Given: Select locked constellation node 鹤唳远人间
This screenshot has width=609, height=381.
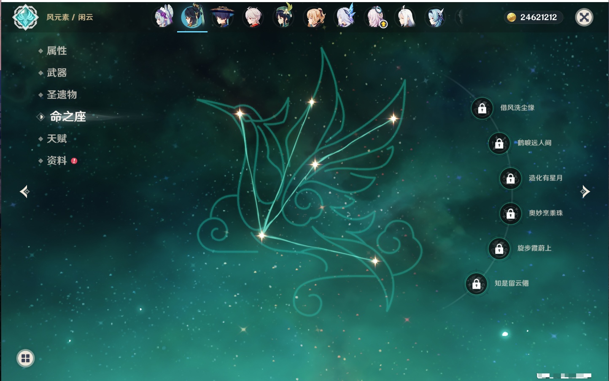Looking at the screenshot, I should (499, 144).
